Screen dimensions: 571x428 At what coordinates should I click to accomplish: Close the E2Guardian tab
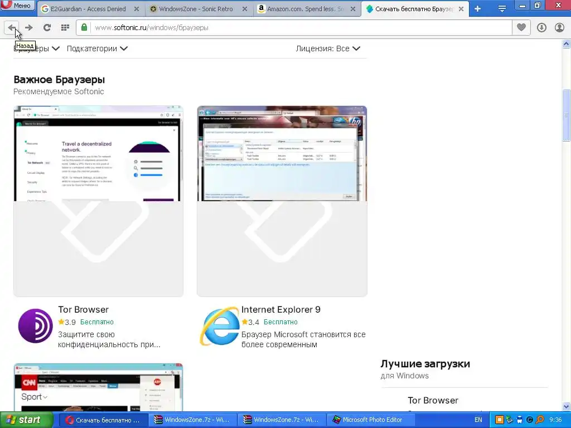point(137,9)
